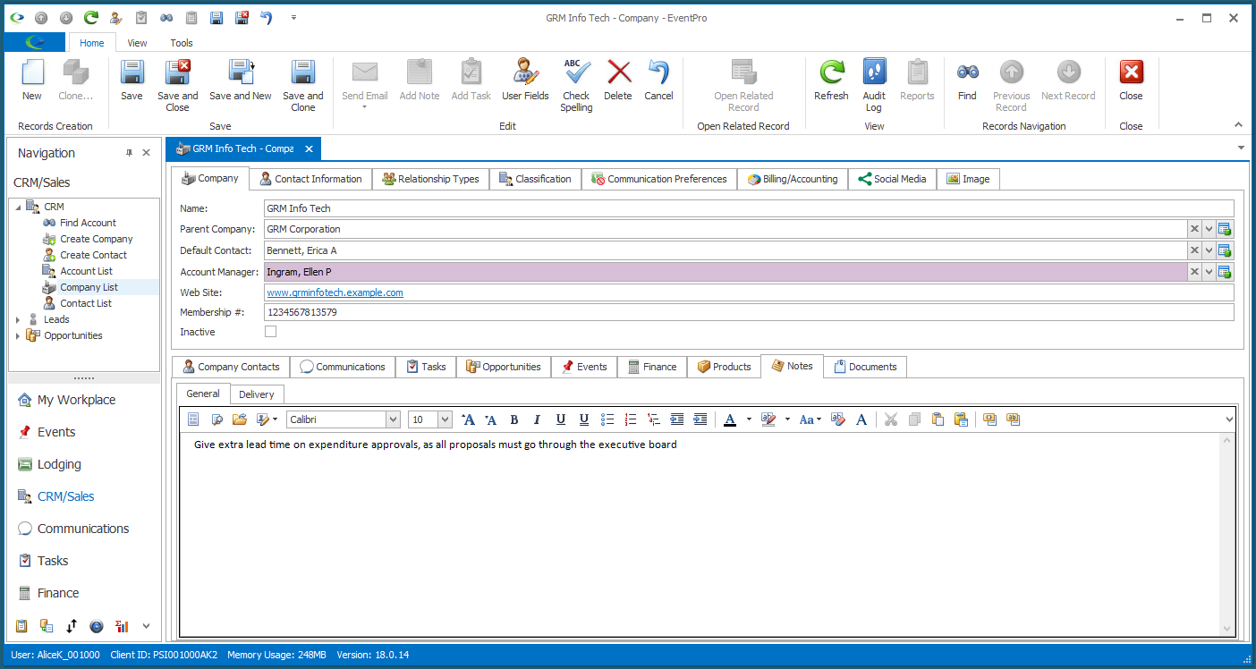This screenshot has height=669, width=1256.
Task: Go to the Finance navigation section
Action: (x=58, y=593)
